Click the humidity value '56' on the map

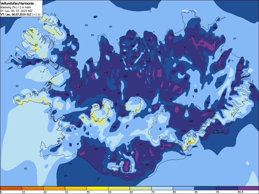click(x=17, y=100)
